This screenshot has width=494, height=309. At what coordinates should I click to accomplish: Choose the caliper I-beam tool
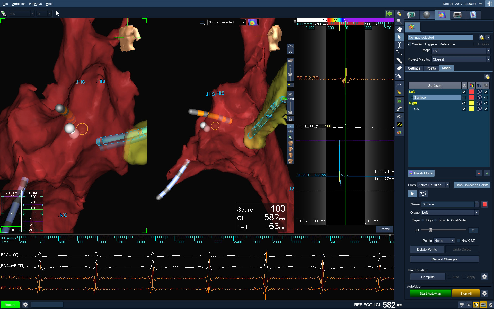pyautogui.click(x=399, y=45)
